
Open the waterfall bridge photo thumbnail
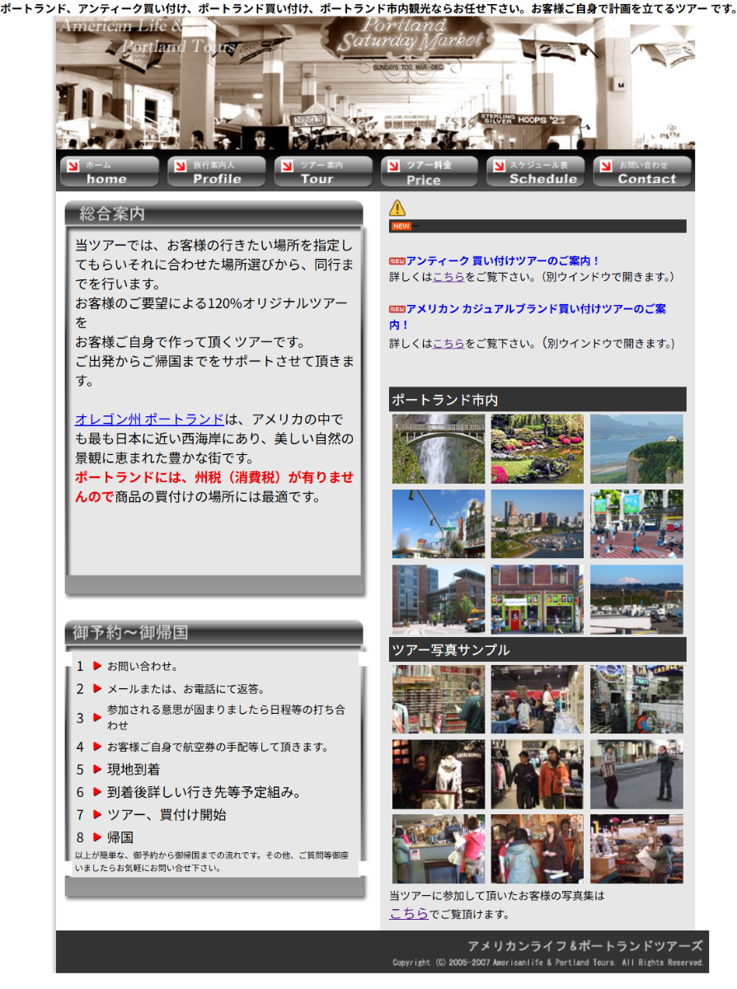tap(439, 449)
